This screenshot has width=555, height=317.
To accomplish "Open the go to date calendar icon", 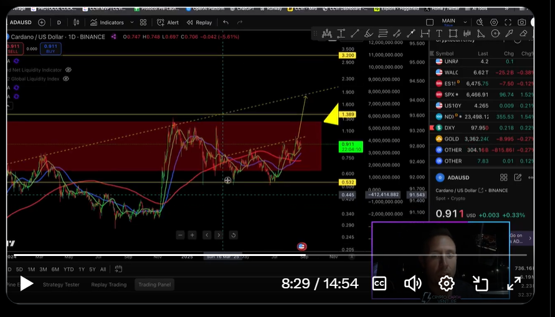I will pos(118,269).
